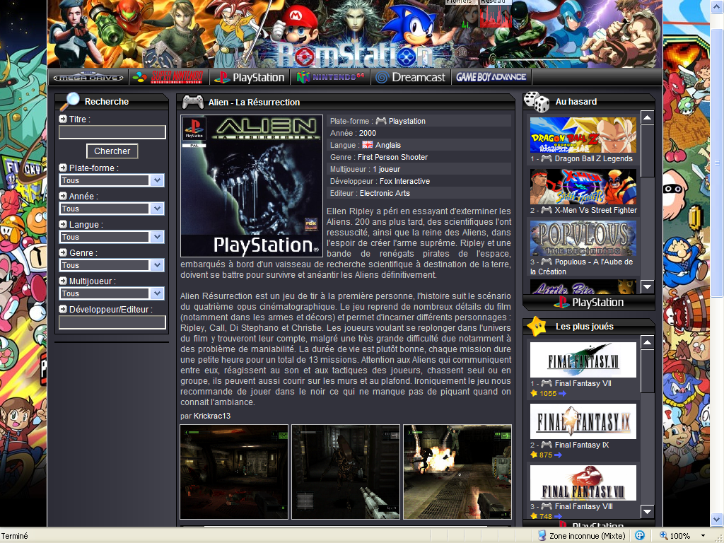Image resolution: width=724 pixels, height=543 pixels.
Task: Open the Super Nintendo platform tab
Action: coord(168,78)
